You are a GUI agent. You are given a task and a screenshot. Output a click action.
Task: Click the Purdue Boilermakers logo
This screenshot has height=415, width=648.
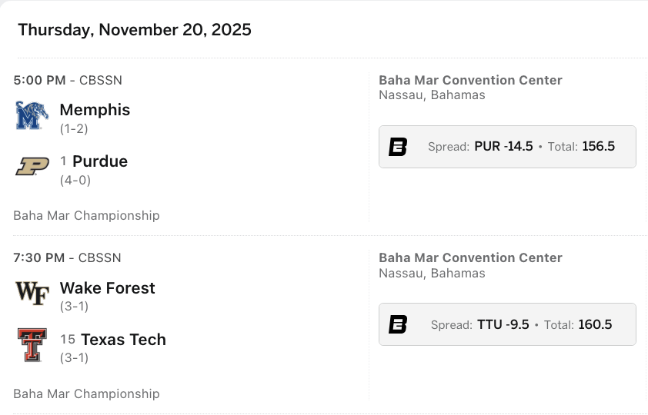tap(32, 167)
